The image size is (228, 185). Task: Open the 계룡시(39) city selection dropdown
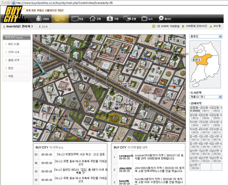[205, 97]
